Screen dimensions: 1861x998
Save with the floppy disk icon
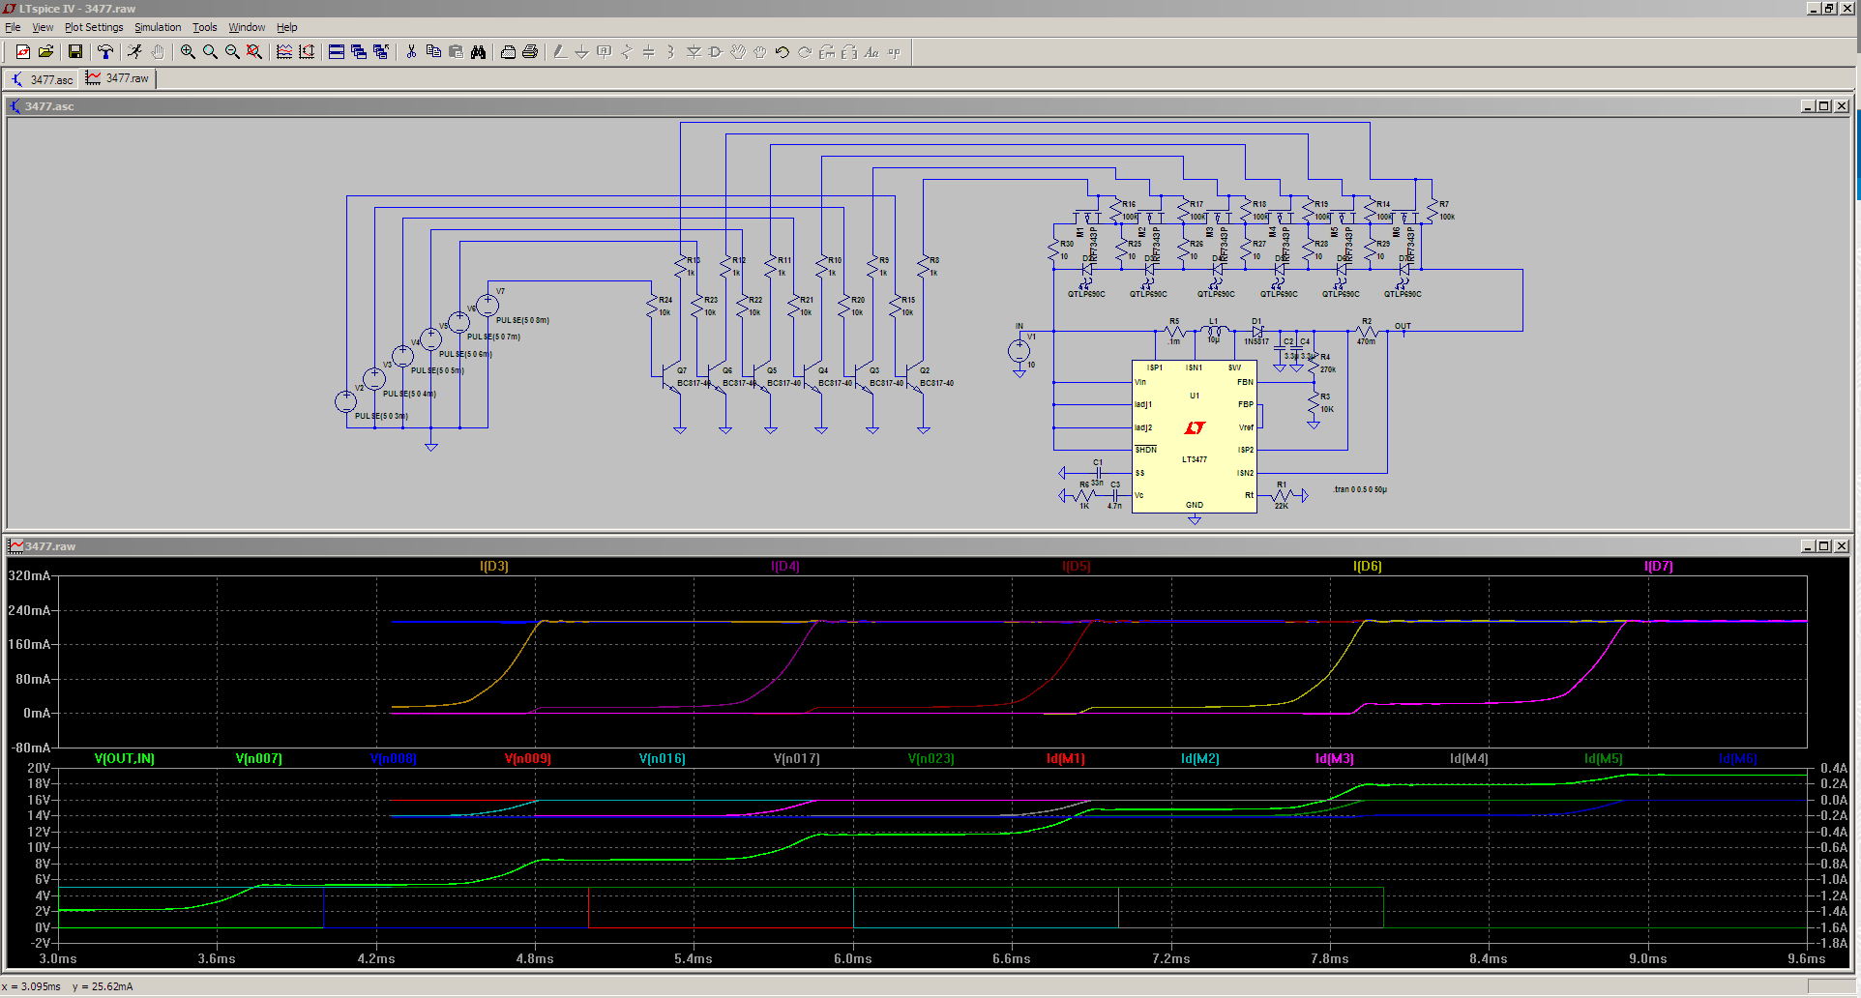(75, 52)
